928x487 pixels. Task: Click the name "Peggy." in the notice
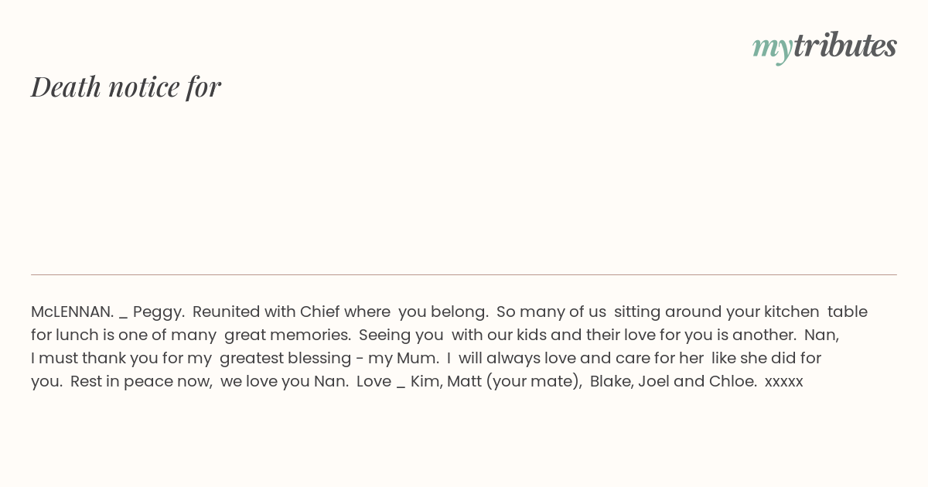coord(159,313)
